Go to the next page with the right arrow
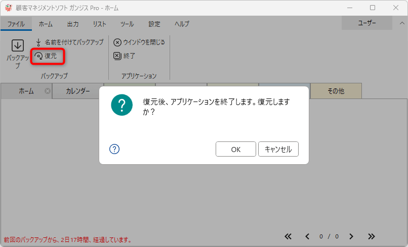The image size is (408, 247). pos(351,236)
